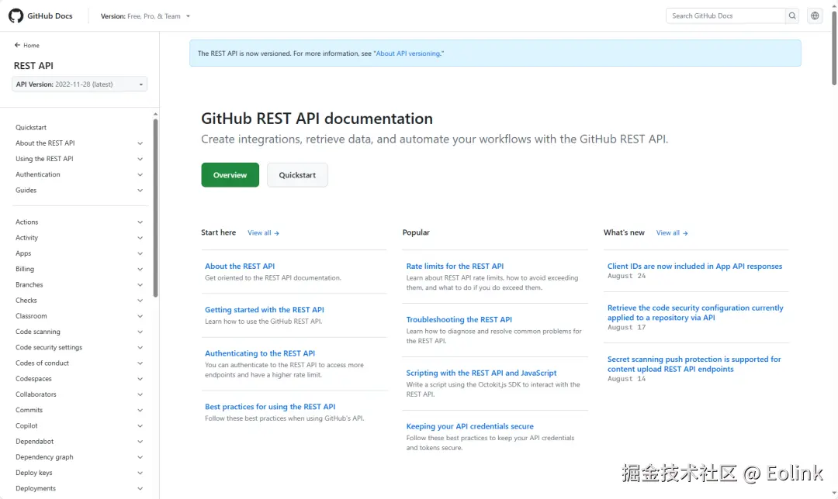Expand the Authentication sidebar section

[140, 175]
